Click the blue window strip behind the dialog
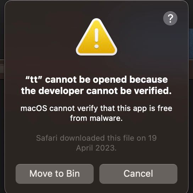The width and height of the screenshot is (193, 193). point(191,44)
